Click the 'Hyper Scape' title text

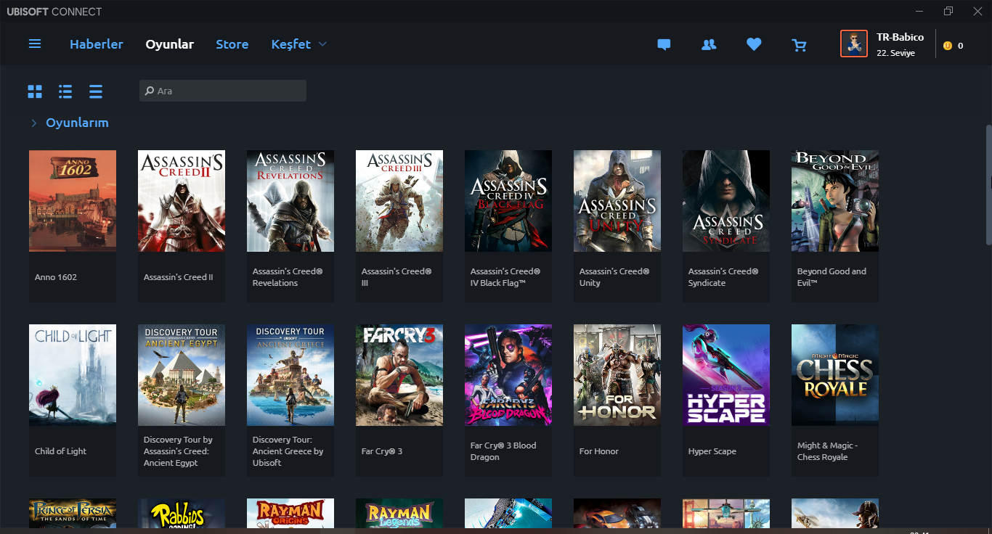pos(712,451)
